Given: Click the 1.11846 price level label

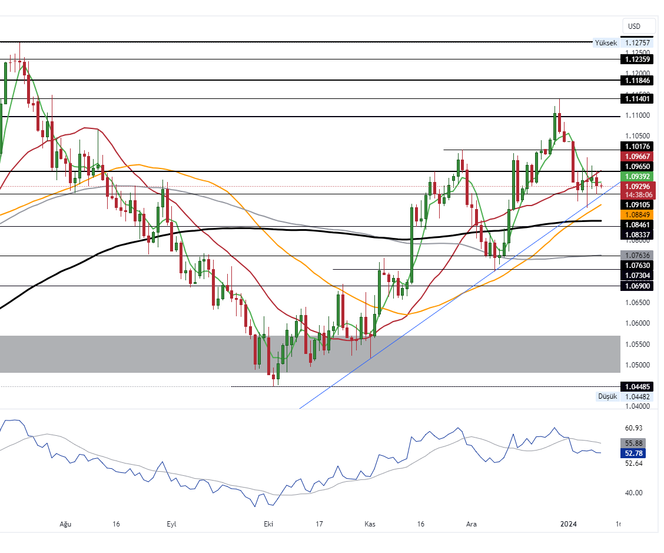Looking at the screenshot, I should coord(638,80).
